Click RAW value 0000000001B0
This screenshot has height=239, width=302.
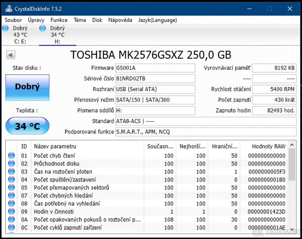(x=267, y=180)
